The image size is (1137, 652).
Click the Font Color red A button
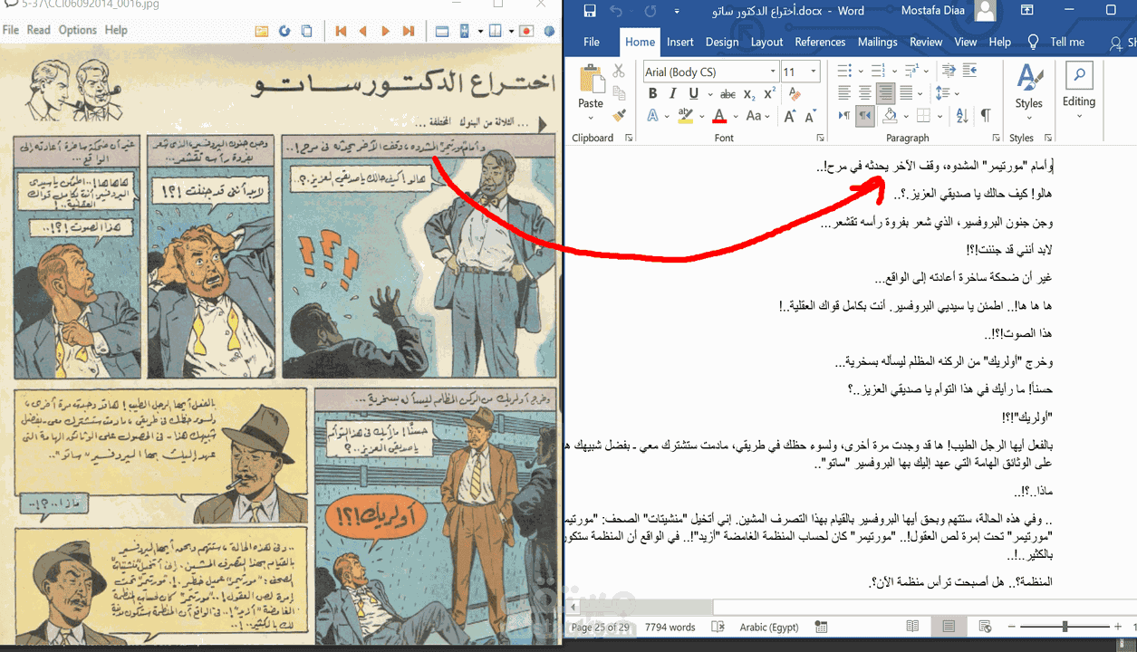(719, 116)
